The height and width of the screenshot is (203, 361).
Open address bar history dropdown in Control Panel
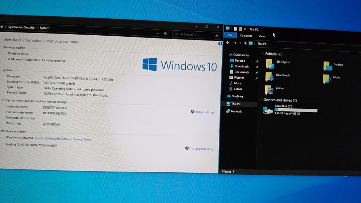coord(157,33)
